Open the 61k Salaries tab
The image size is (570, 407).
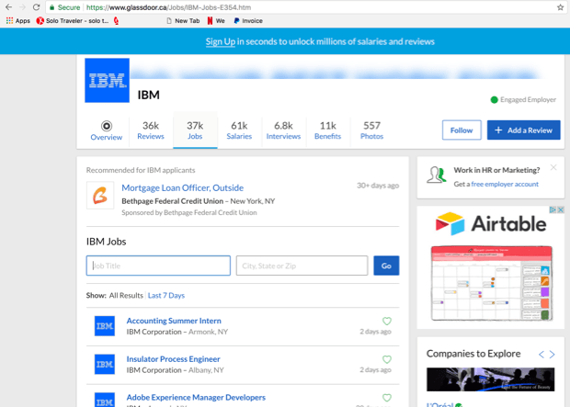(x=239, y=130)
